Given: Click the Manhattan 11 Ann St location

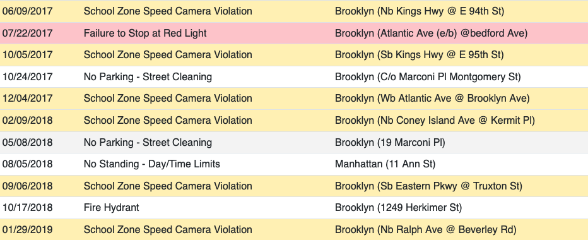Looking at the screenshot, I should pyautogui.click(x=385, y=164).
